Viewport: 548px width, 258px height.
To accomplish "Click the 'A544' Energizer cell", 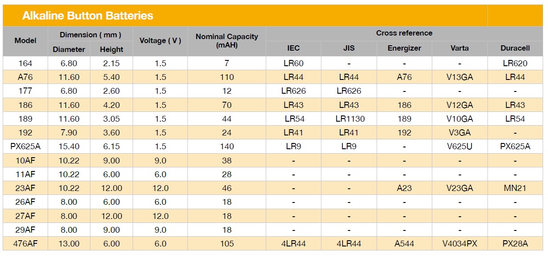I will pyautogui.click(x=404, y=244).
